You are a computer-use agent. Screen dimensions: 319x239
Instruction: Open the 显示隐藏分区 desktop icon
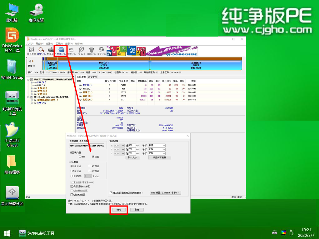click(12, 196)
